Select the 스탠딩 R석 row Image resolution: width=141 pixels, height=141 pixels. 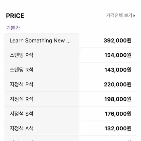click(71, 70)
